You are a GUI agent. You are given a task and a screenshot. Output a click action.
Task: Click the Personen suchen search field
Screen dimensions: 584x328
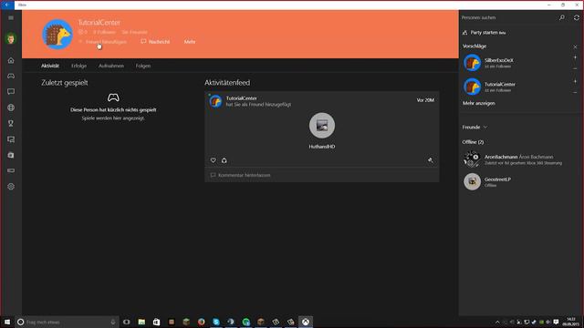point(508,17)
